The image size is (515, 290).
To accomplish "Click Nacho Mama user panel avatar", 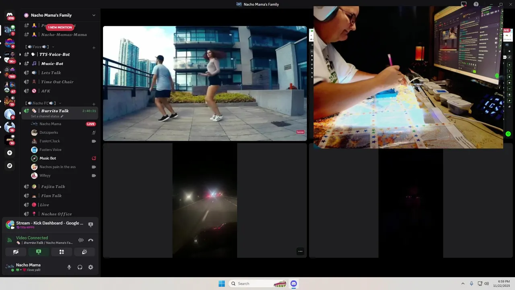I will [x=10, y=267].
